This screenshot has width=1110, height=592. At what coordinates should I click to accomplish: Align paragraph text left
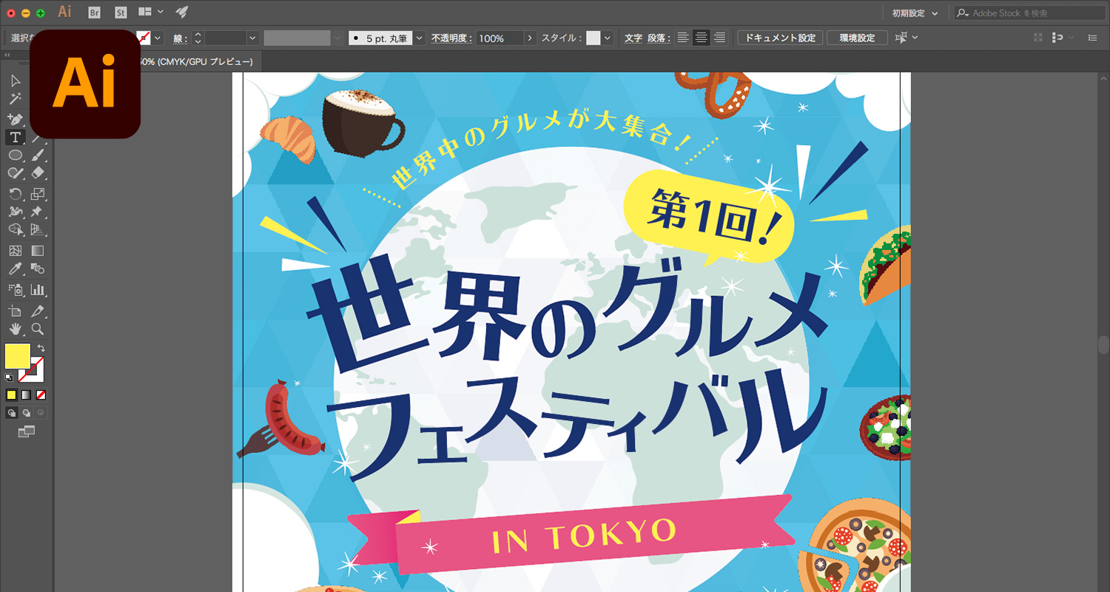click(x=682, y=38)
